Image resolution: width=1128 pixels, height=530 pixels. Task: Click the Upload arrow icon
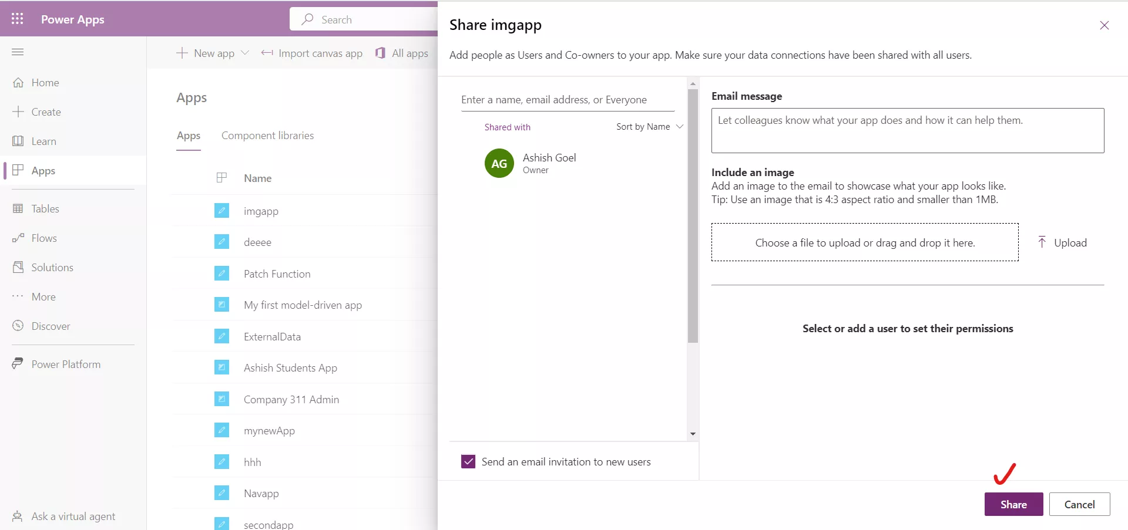pos(1042,242)
